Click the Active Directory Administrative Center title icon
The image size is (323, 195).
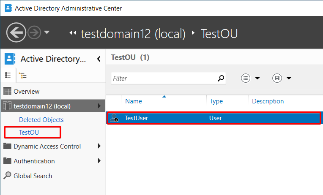pos(8,8)
